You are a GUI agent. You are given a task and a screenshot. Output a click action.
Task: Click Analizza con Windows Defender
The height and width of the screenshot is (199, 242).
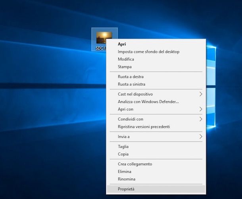148,102
